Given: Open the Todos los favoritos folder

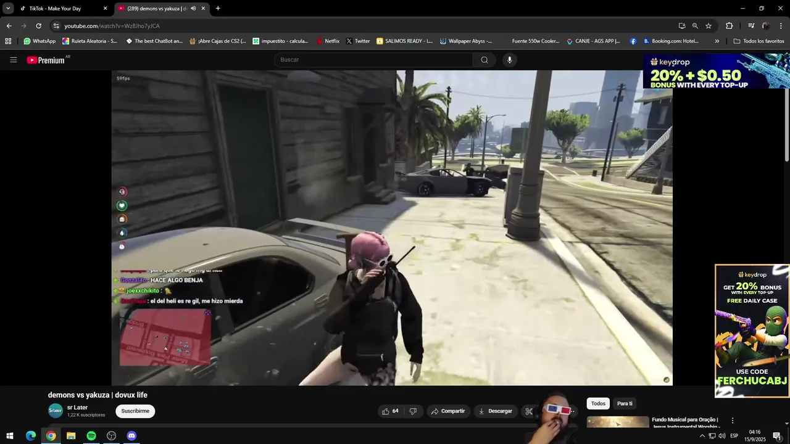Looking at the screenshot, I should 759,41.
